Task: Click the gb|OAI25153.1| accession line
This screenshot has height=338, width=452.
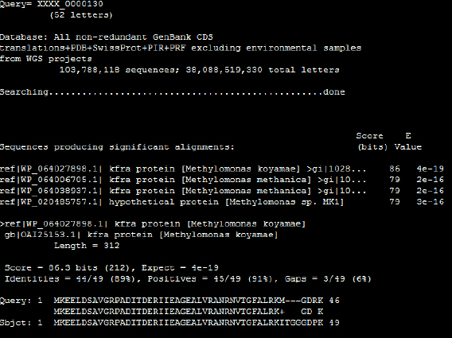Action: tap(141, 235)
